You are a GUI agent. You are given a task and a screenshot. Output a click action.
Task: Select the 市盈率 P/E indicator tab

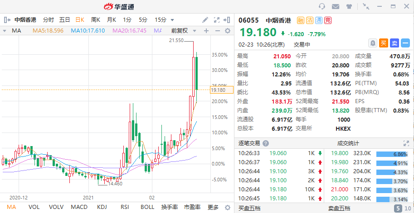192,207
